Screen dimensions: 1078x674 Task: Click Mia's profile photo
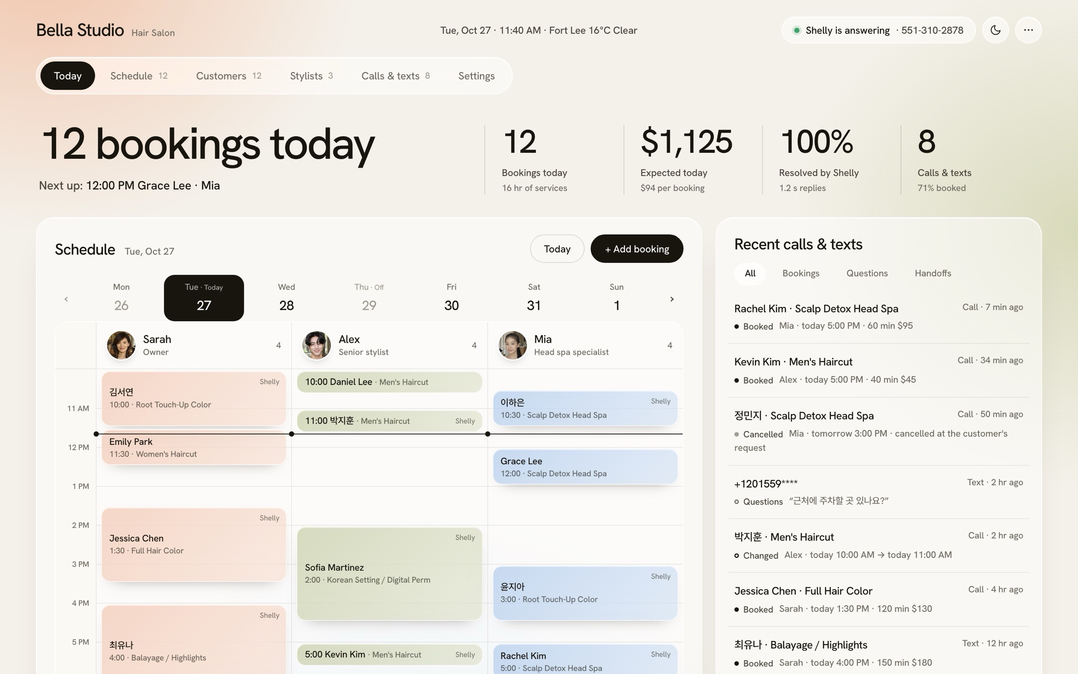point(512,345)
